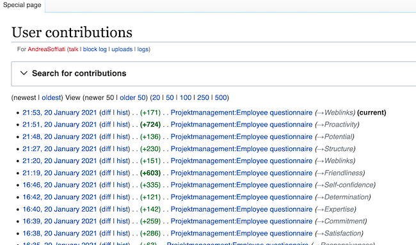Open page link in the Proactivity row

241,125
